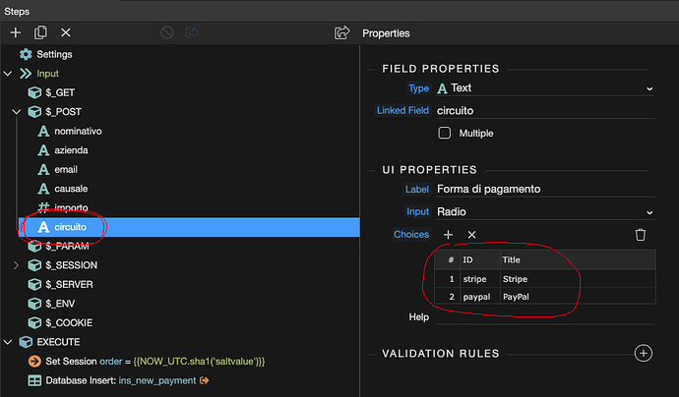Click the Label field Forma di pagamento

tap(544, 189)
